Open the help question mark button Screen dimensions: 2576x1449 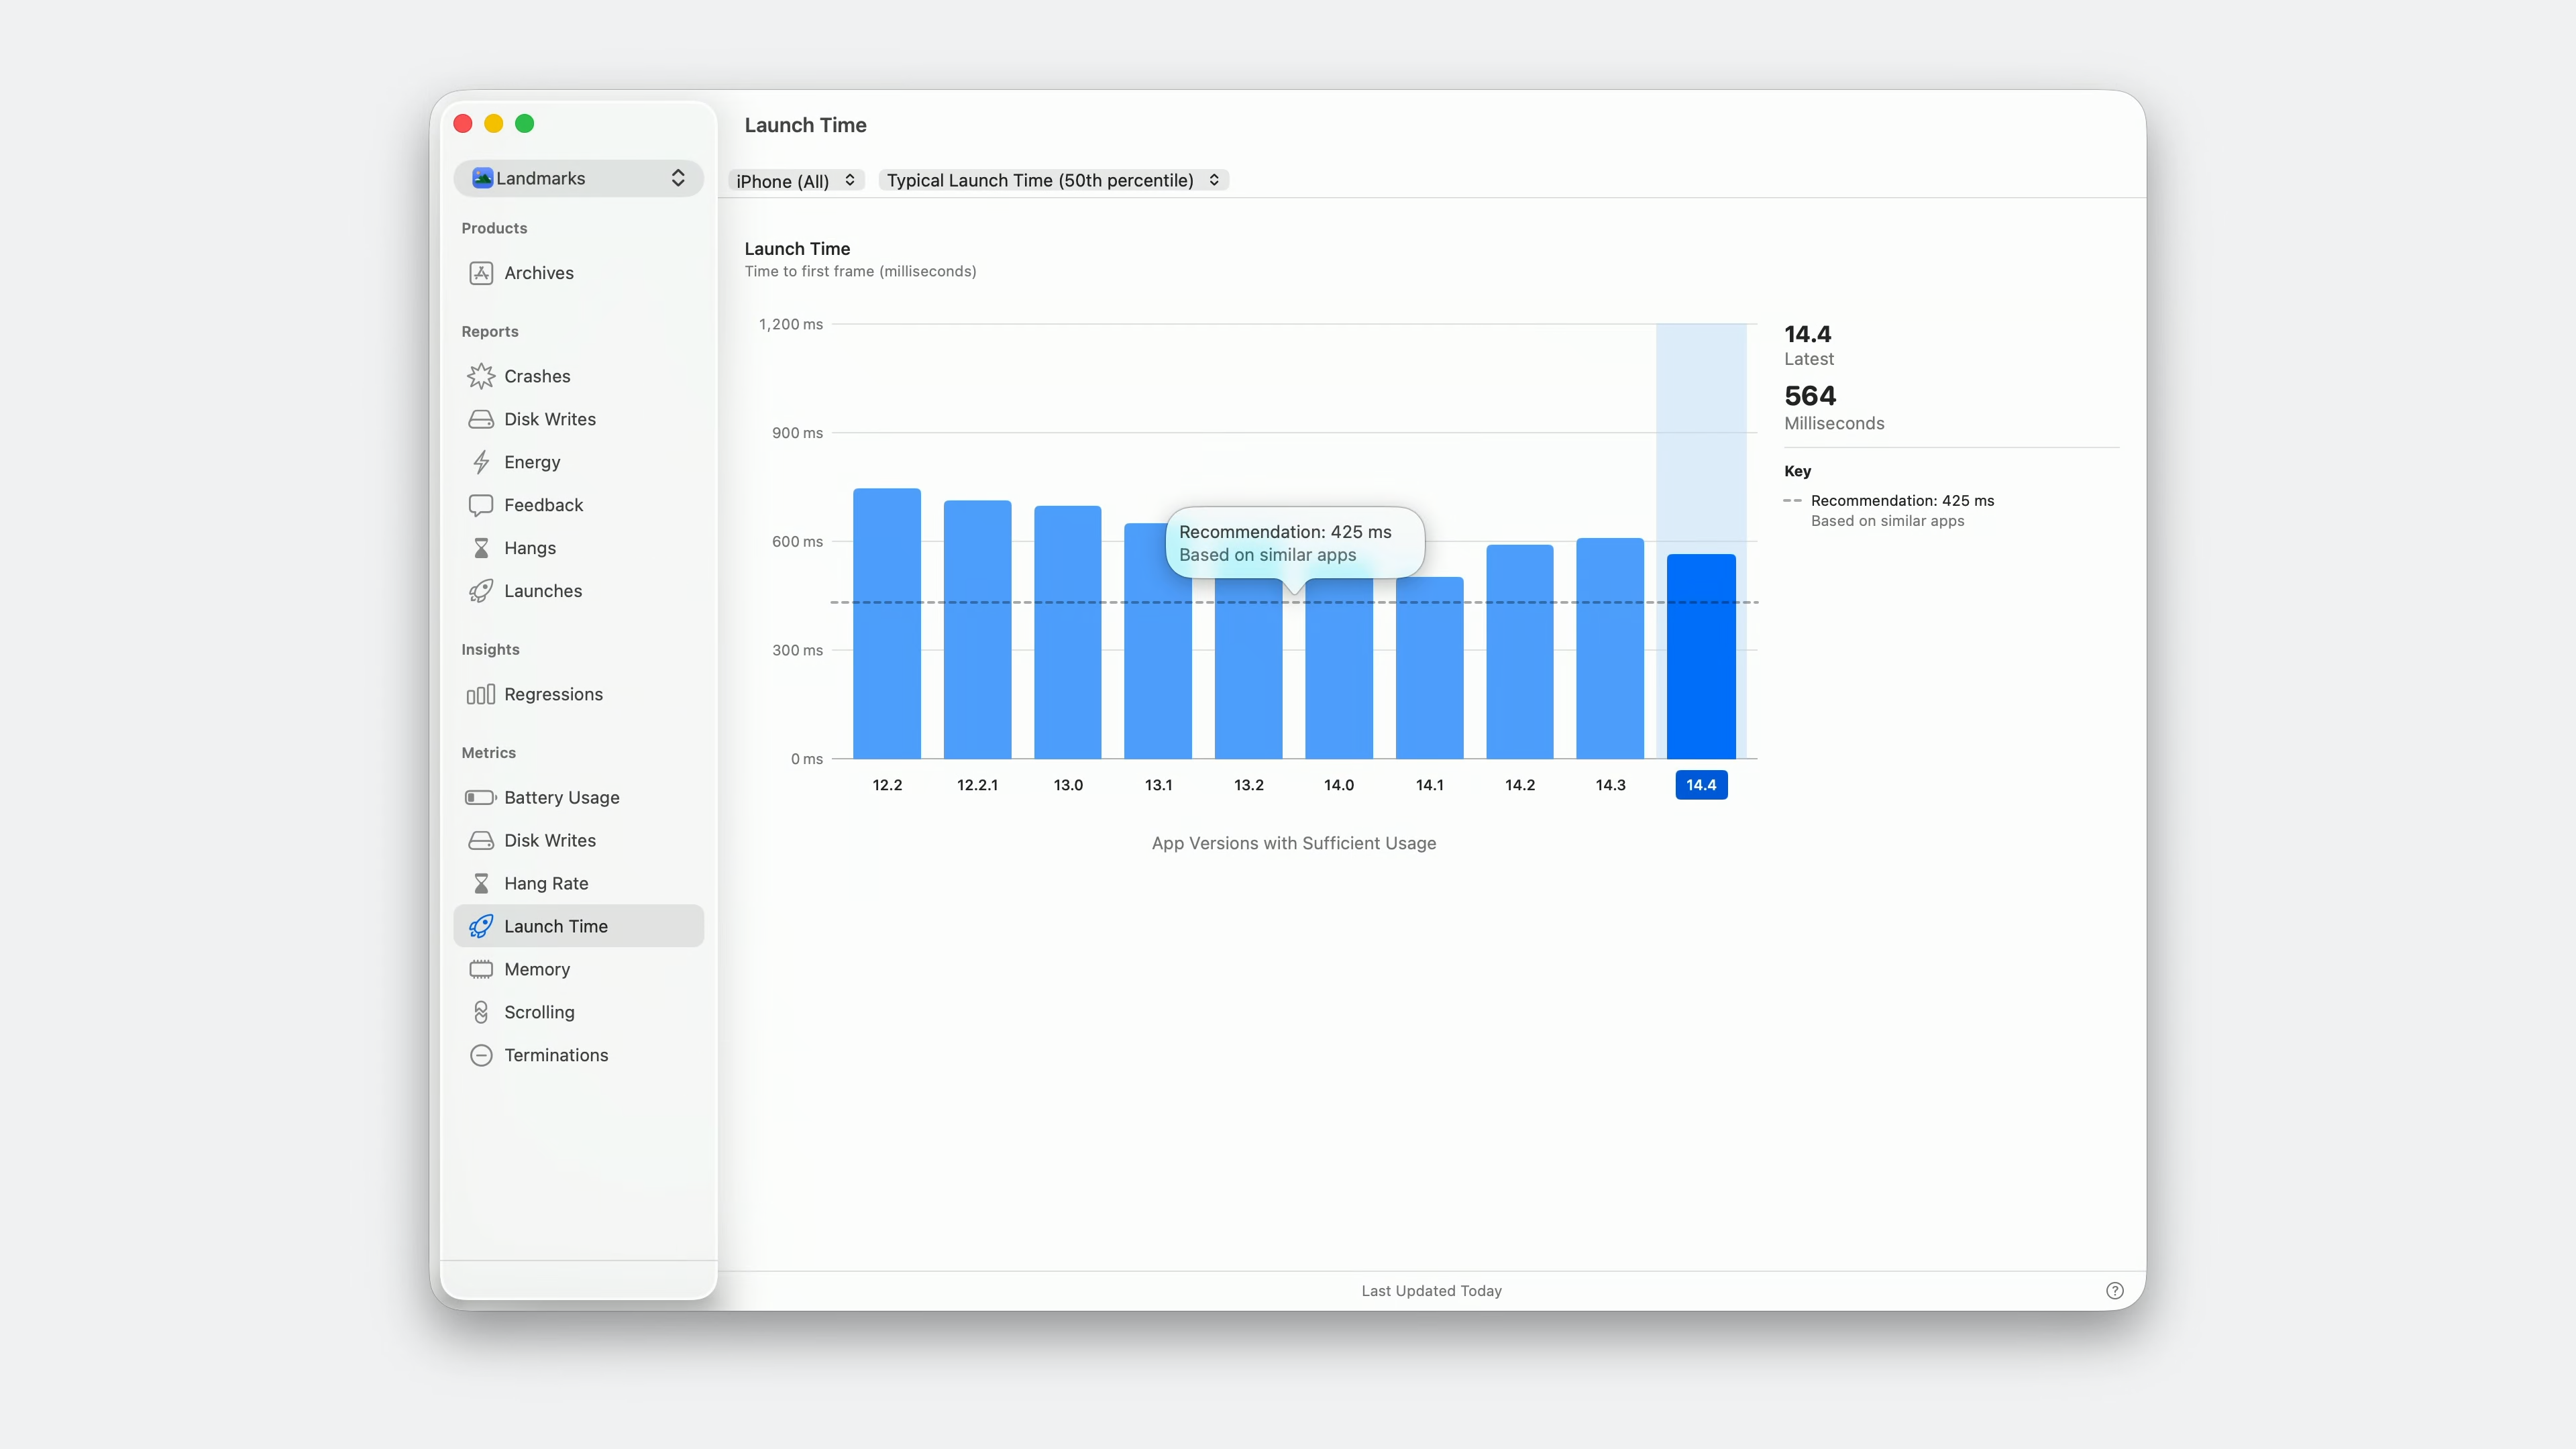tap(2114, 1290)
